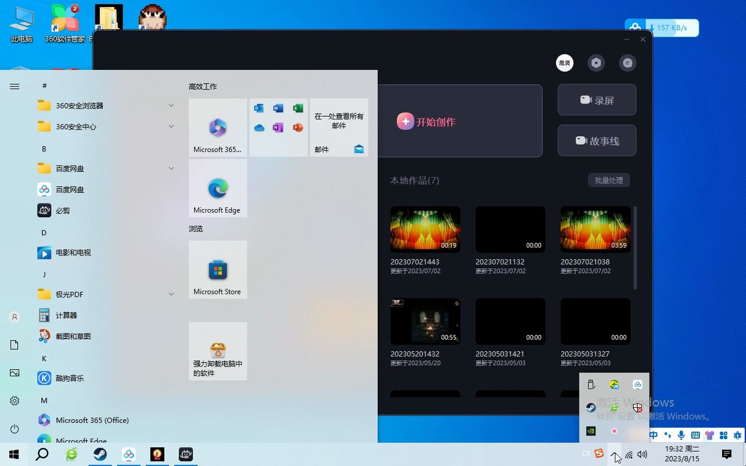Viewport: 746px width, 466px height.
Task: Click the 19:32 clock and date
Action: click(x=682, y=454)
